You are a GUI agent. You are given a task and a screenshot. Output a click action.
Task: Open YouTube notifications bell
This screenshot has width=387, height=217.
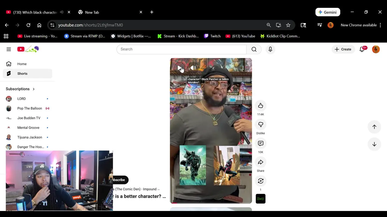(x=362, y=49)
